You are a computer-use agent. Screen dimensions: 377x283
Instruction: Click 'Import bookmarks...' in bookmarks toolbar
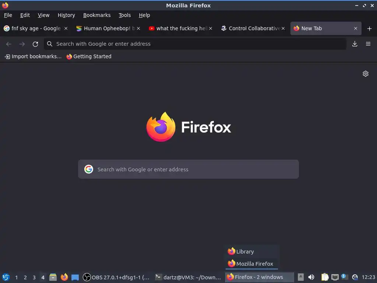[33, 56]
